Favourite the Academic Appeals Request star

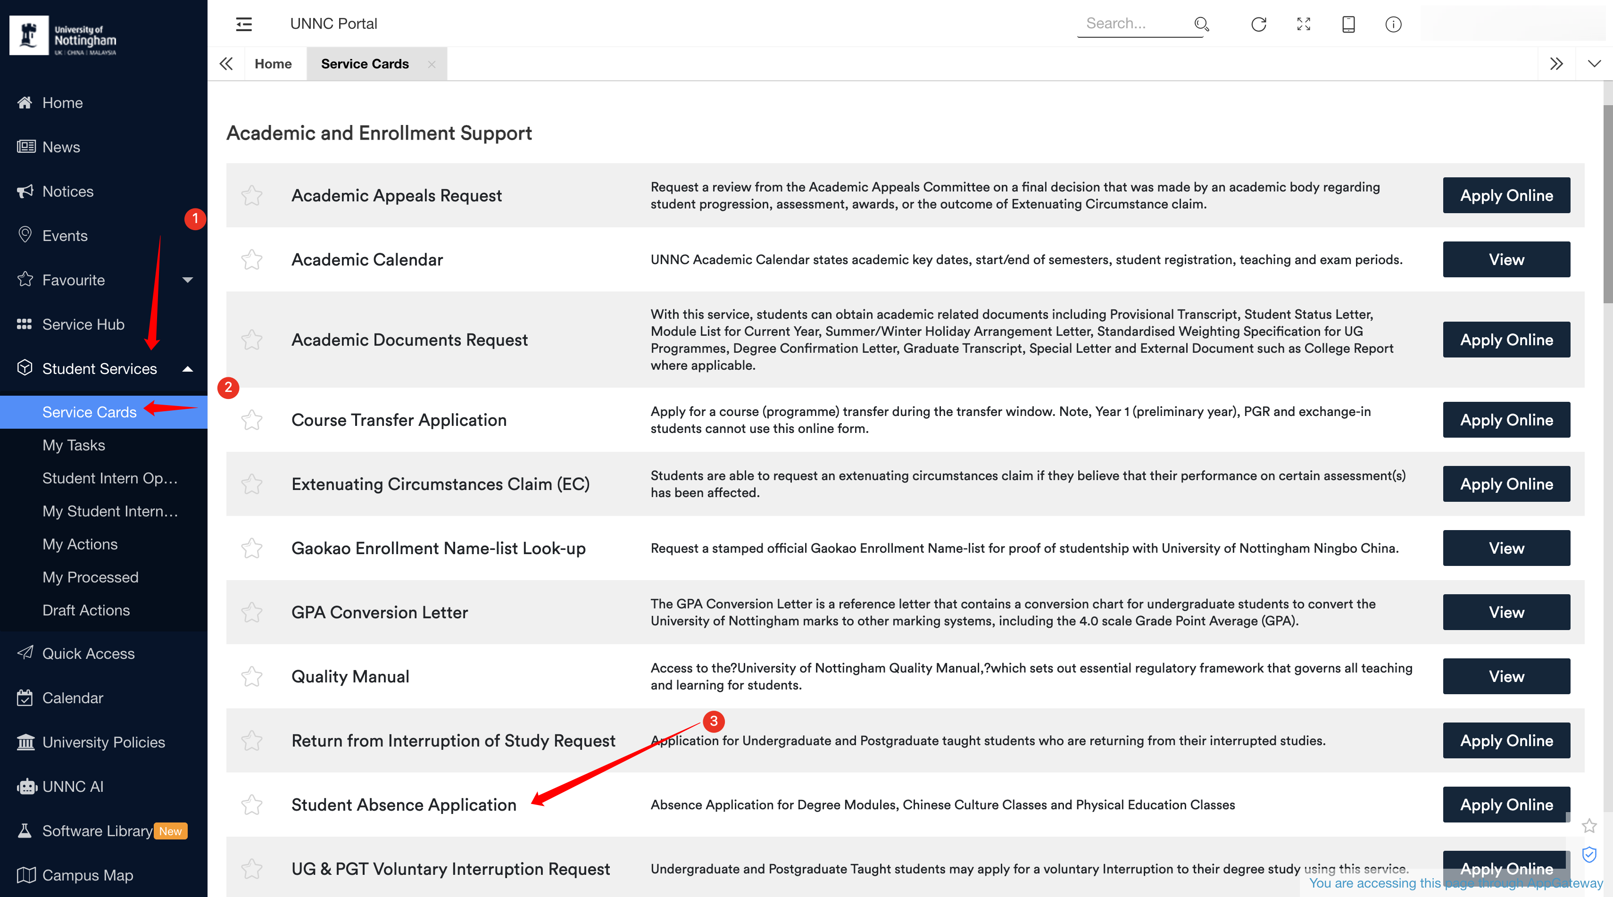(252, 195)
